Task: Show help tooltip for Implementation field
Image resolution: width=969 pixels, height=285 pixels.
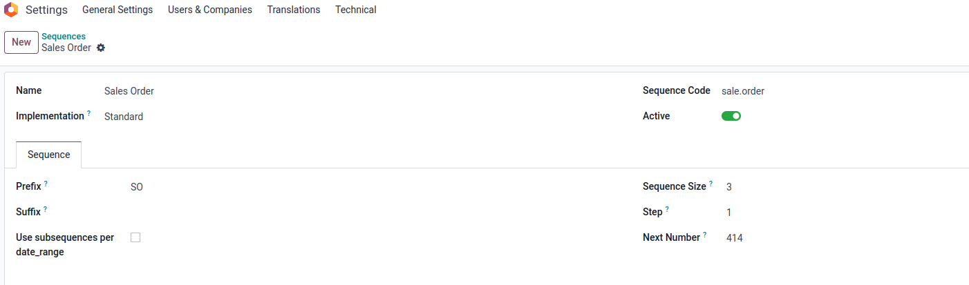Action: click(89, 113)
